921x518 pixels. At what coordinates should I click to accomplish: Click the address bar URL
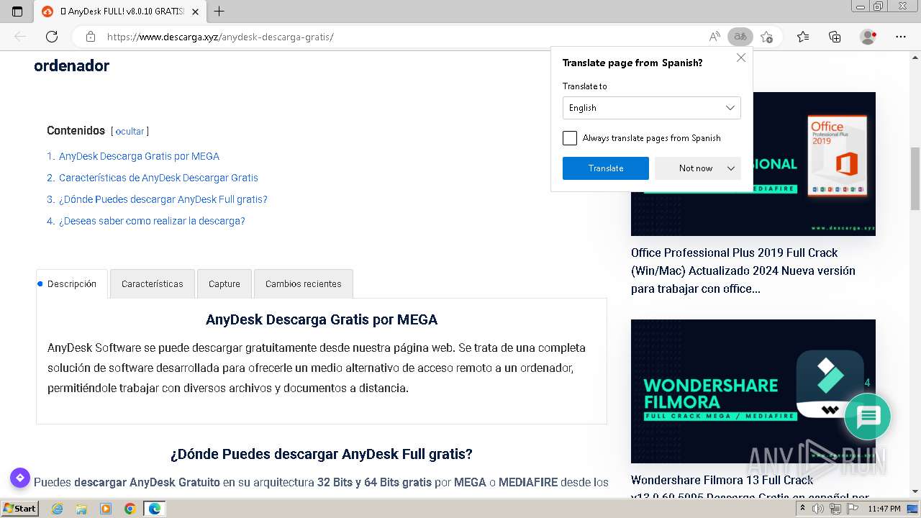pyautogui.click(x=220, y=37)
